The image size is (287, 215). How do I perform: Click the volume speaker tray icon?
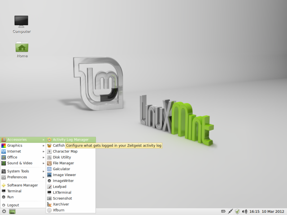(244, 211)
